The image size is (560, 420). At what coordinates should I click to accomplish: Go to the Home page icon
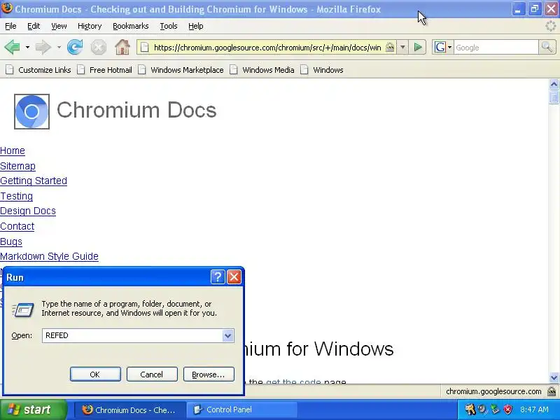122,47
